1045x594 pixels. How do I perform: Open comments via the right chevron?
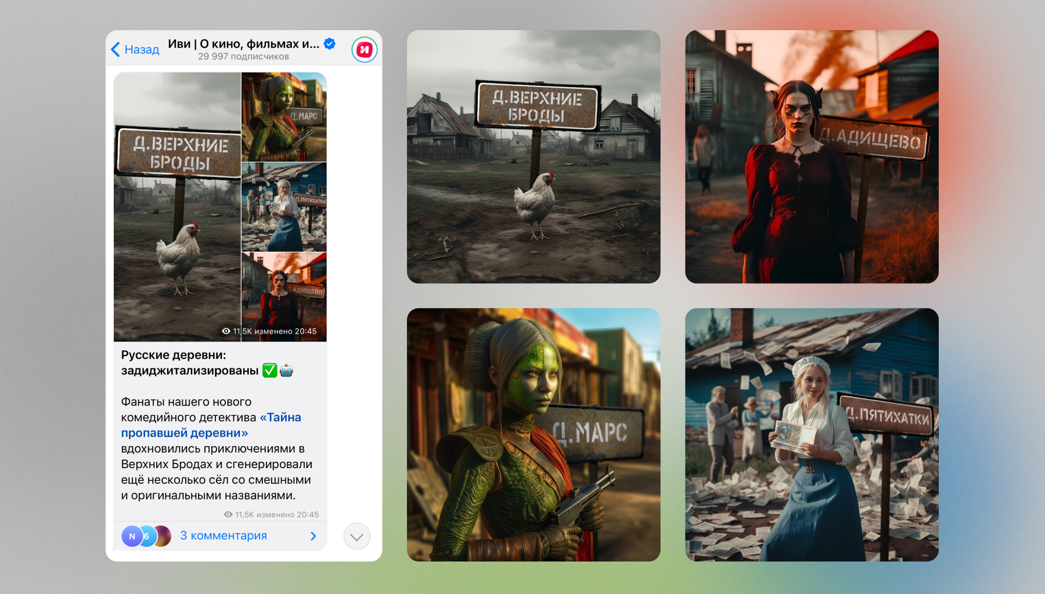[313, 536]
